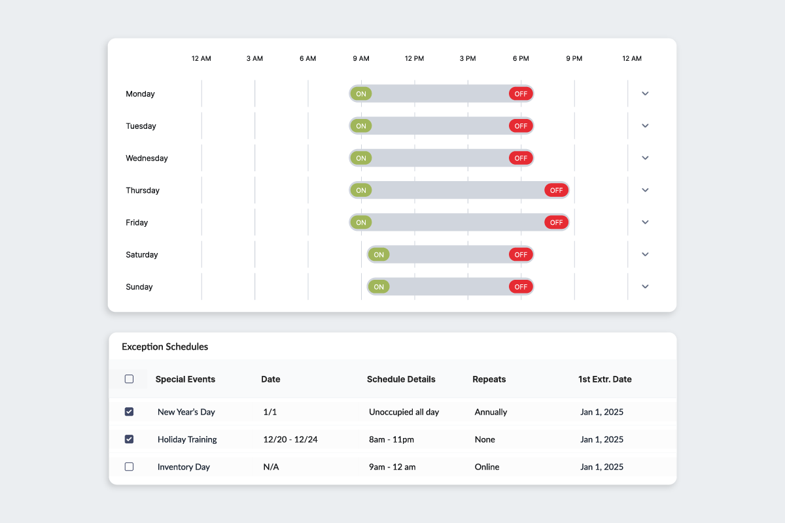Open the Thursday row dropdown chevron
Screen dimensions: 785x523
click(645, 190)
